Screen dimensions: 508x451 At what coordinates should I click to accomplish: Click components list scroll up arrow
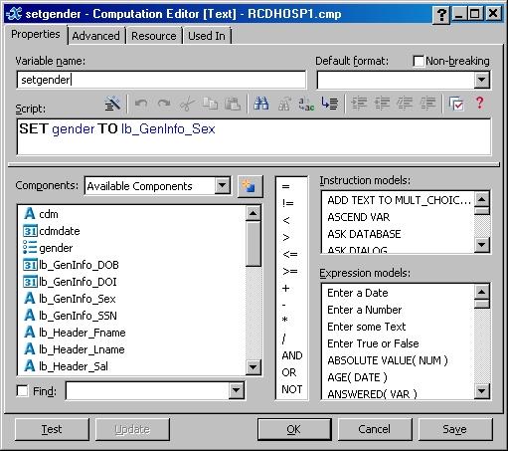(x=254, y=213)
